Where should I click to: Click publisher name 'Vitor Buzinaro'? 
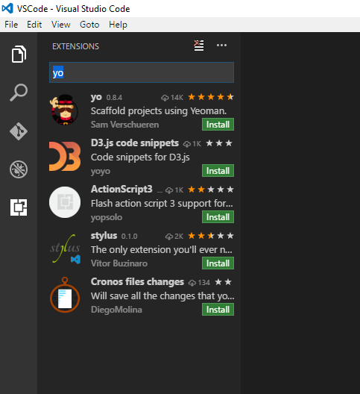119,263
